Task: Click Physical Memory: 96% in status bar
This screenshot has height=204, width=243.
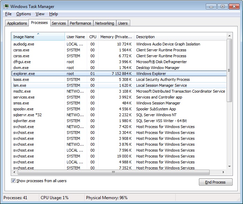Action: coord(107,198)
